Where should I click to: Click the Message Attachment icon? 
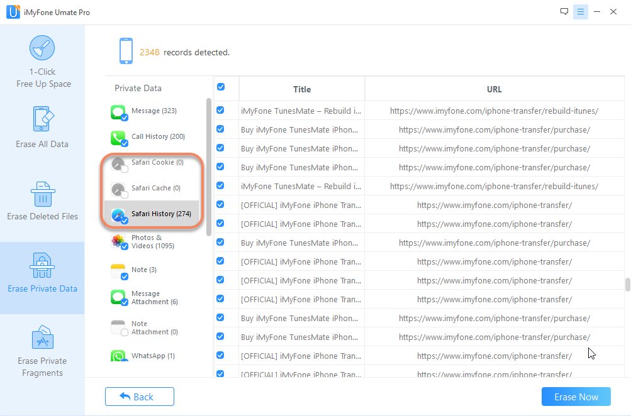pos(119,297)
